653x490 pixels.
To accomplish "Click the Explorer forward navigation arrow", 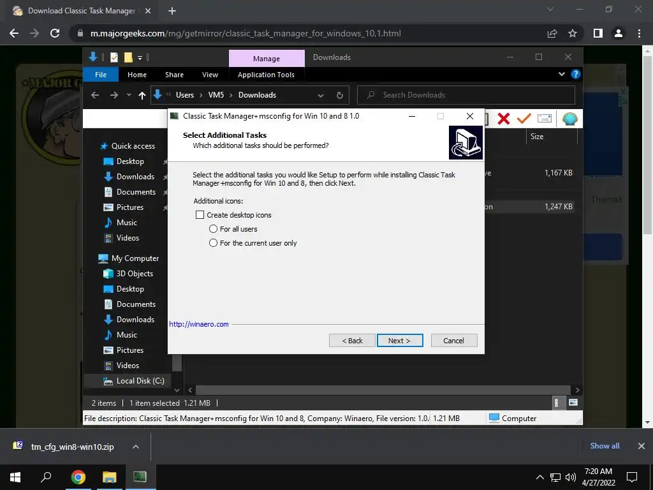I will tap(114, 96).
